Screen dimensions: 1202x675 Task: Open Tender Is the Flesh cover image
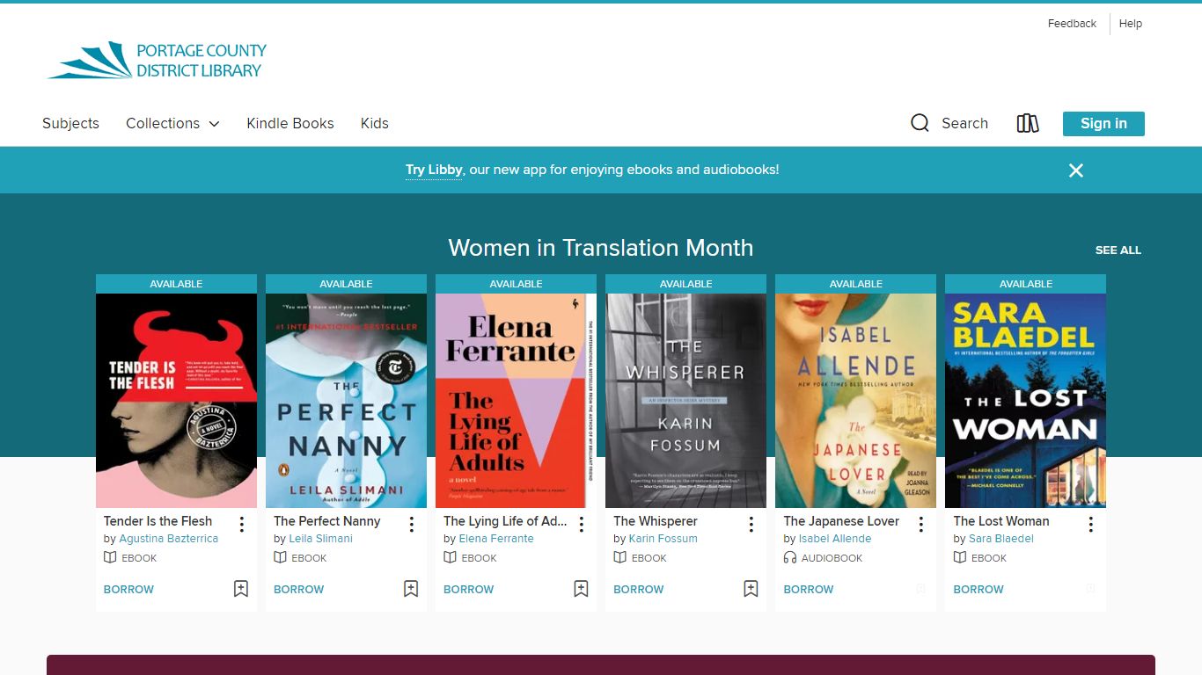click(x=176, y=401)
